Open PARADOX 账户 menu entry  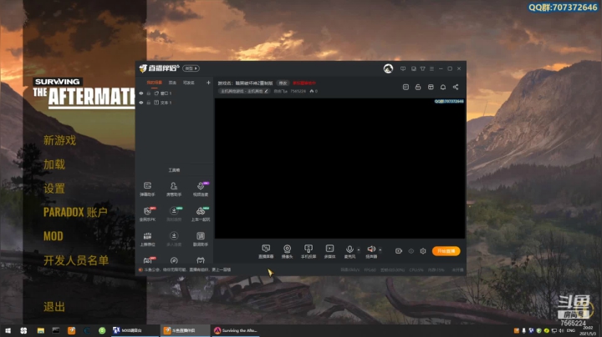click(x=75, y=212)
